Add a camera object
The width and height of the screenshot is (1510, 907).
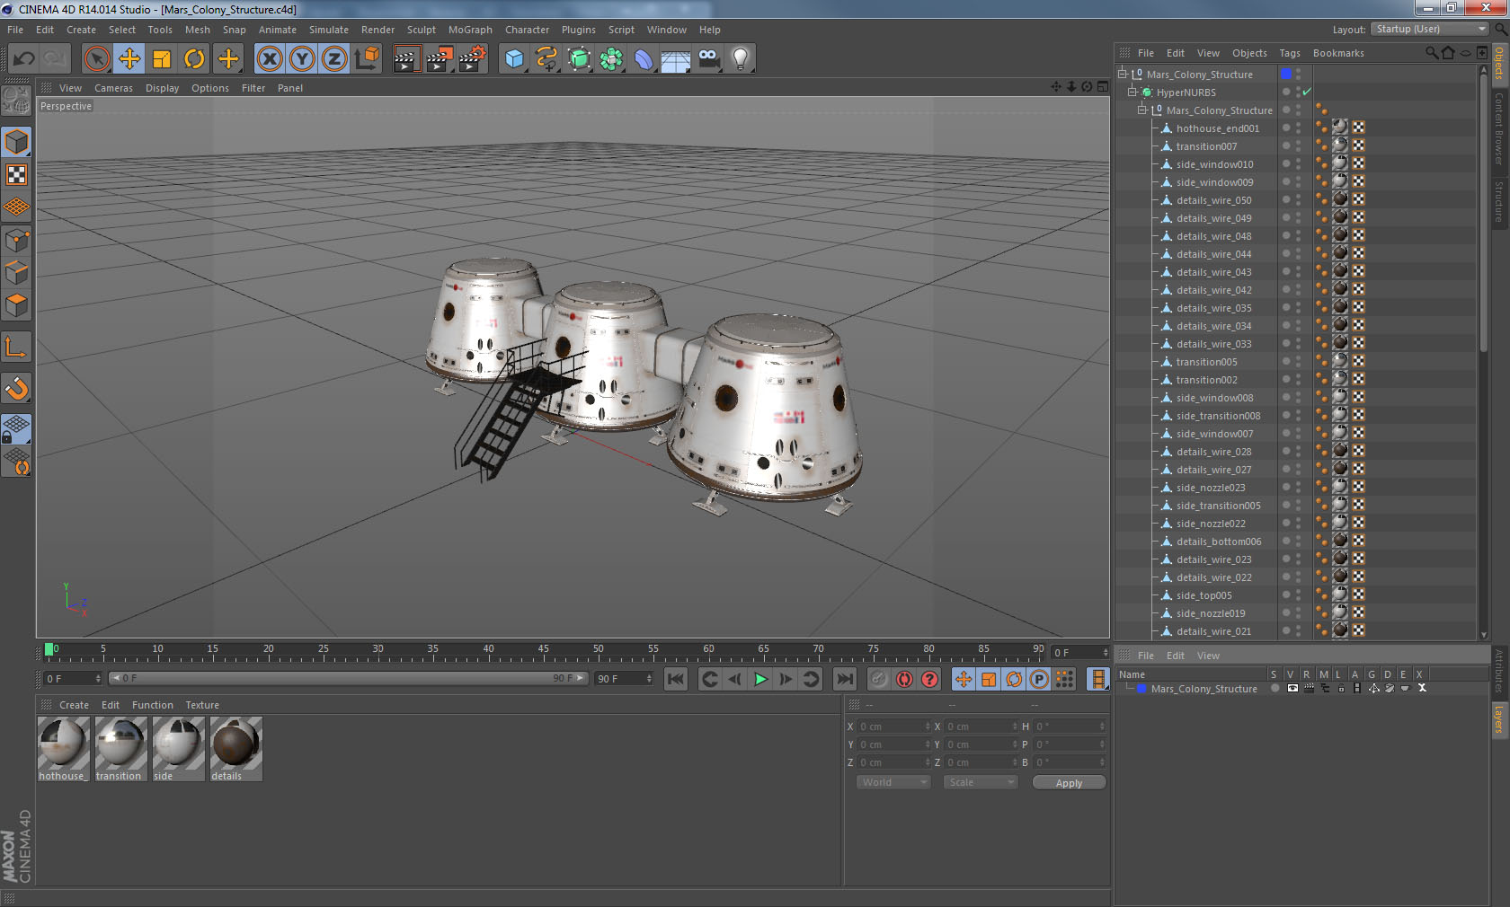[x=708, y=59]
